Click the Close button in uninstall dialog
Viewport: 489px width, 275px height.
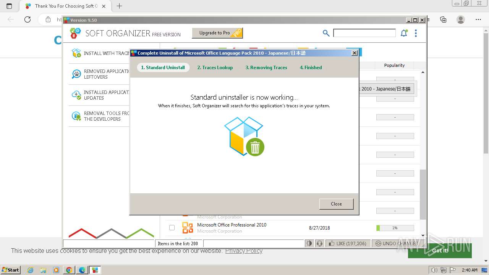pos(336,204)
